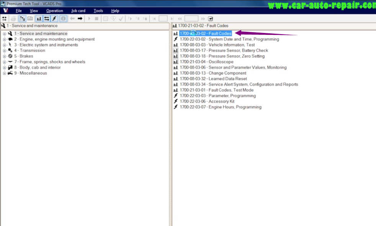This screenshot has height=226, width=376.
Task: Click the V application logo in menu bar
Action: pos(5,11)
